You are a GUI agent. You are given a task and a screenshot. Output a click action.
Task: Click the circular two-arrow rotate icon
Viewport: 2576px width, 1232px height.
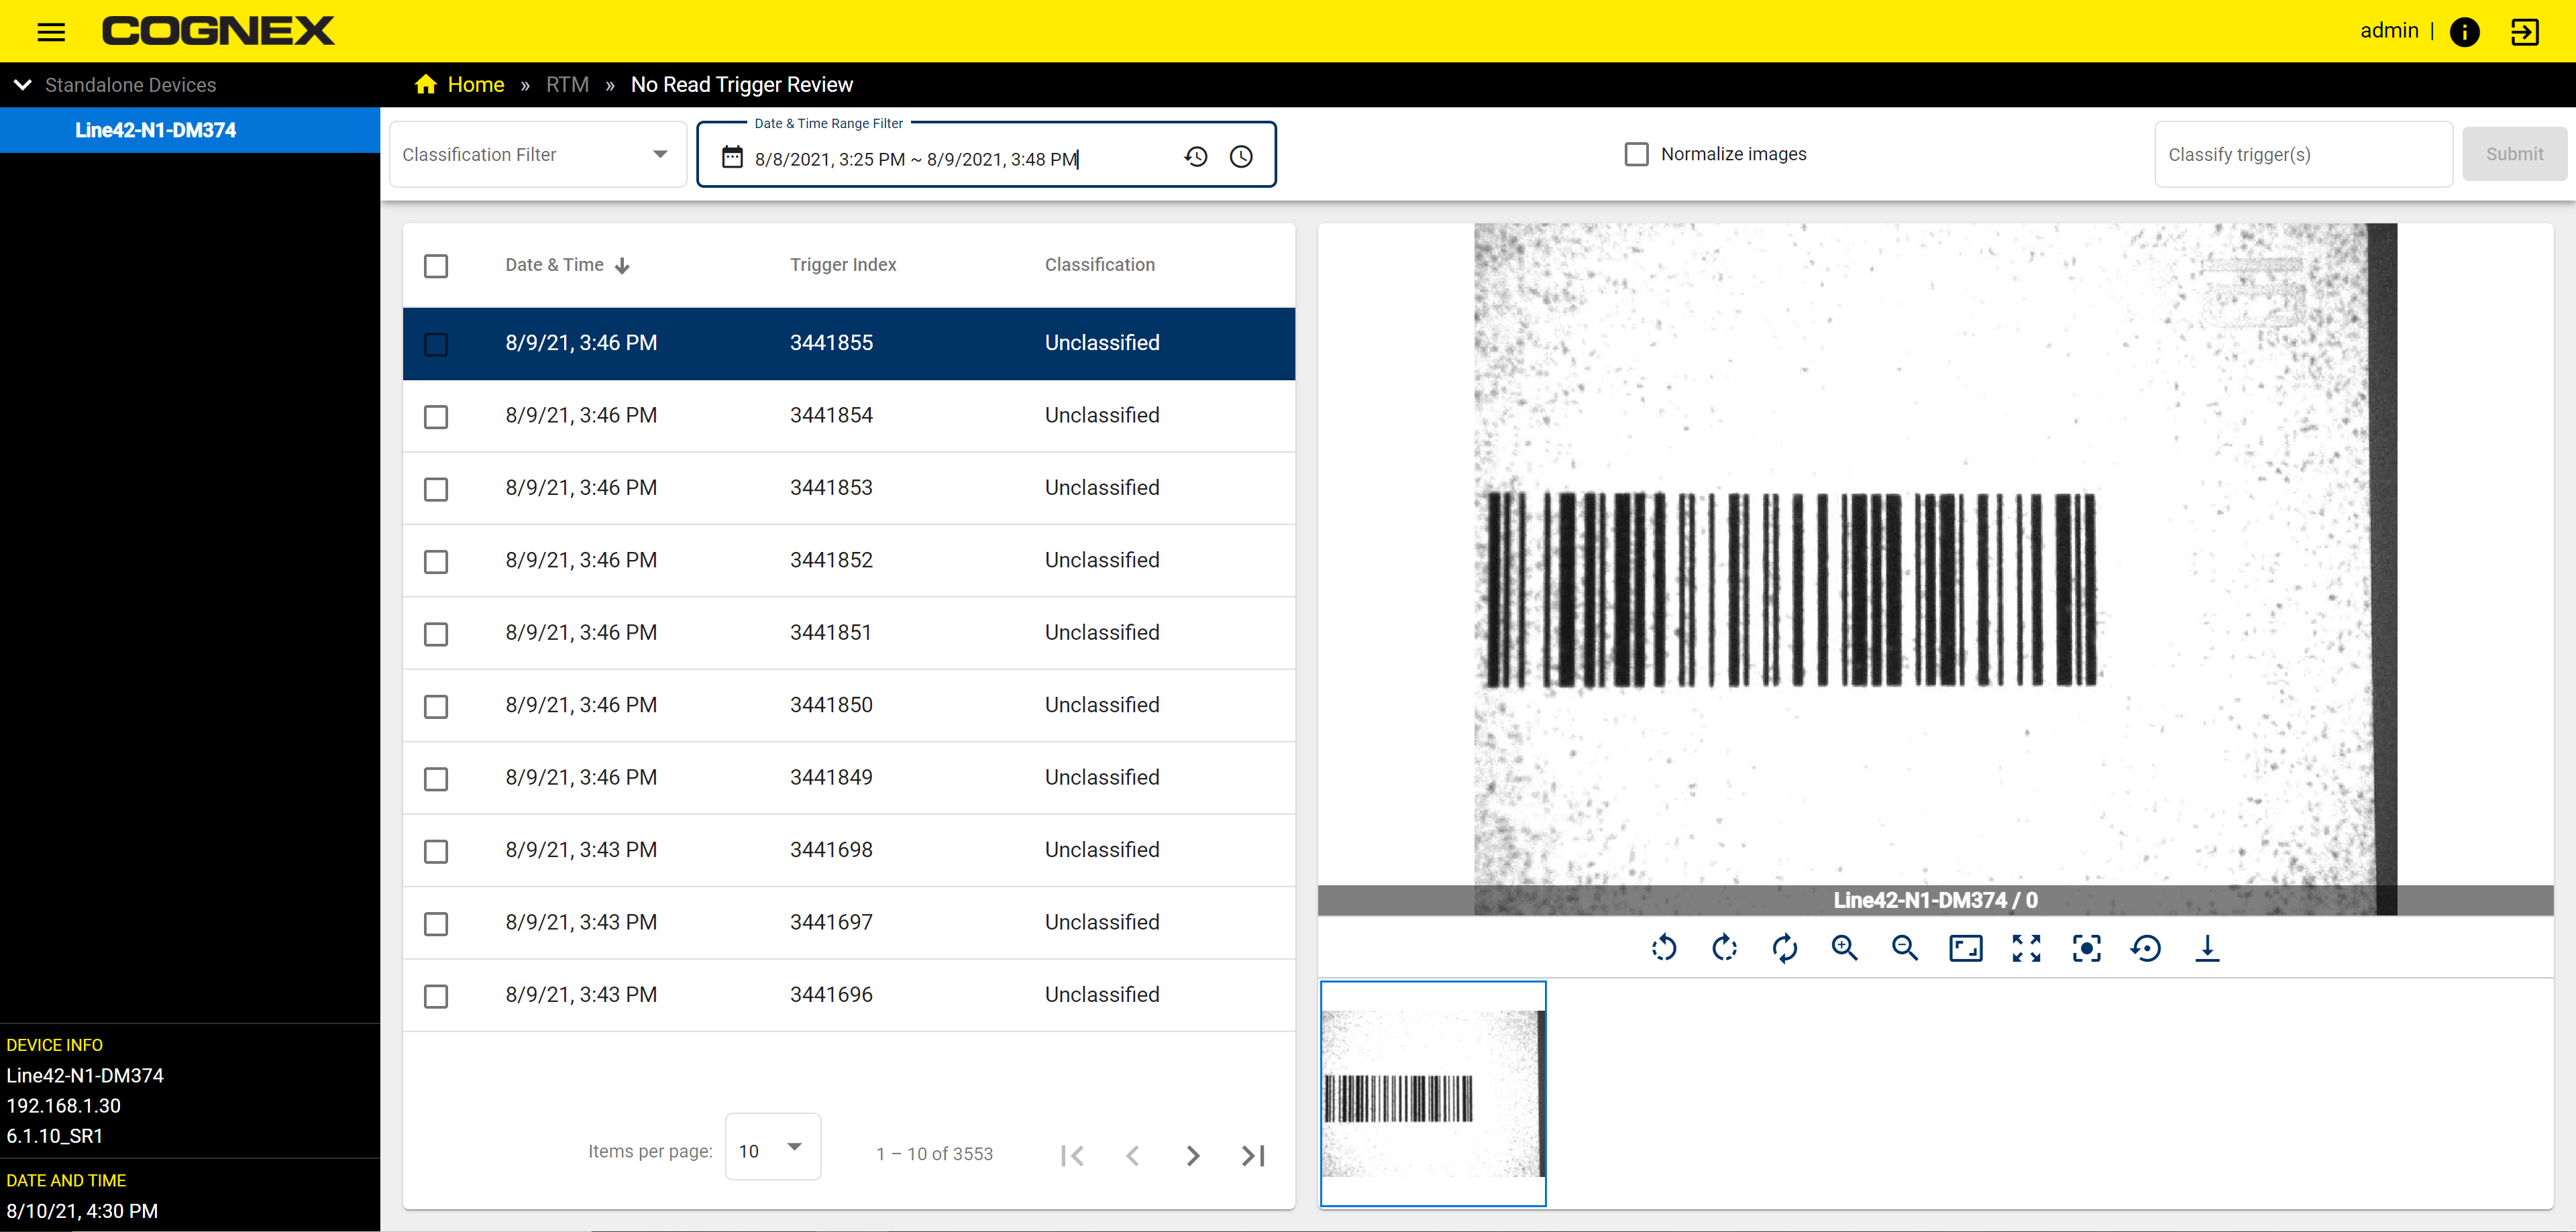[x=1785, y=947]
